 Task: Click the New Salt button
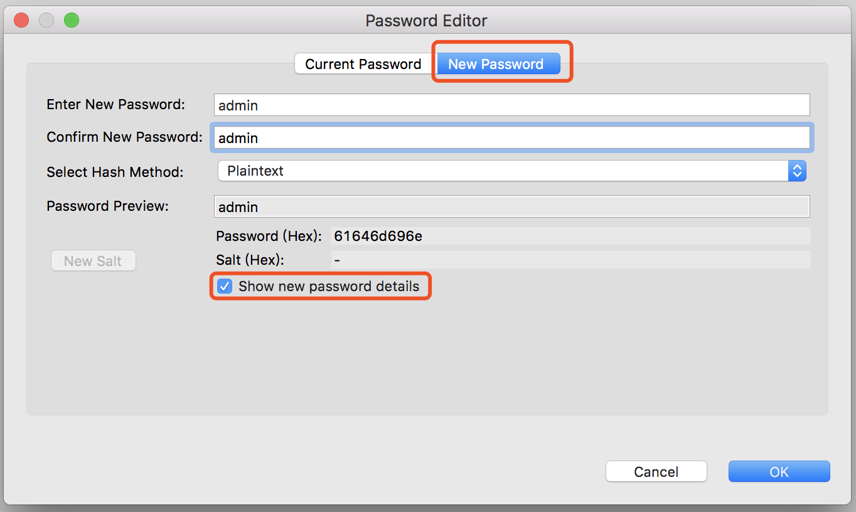[93, 260]
